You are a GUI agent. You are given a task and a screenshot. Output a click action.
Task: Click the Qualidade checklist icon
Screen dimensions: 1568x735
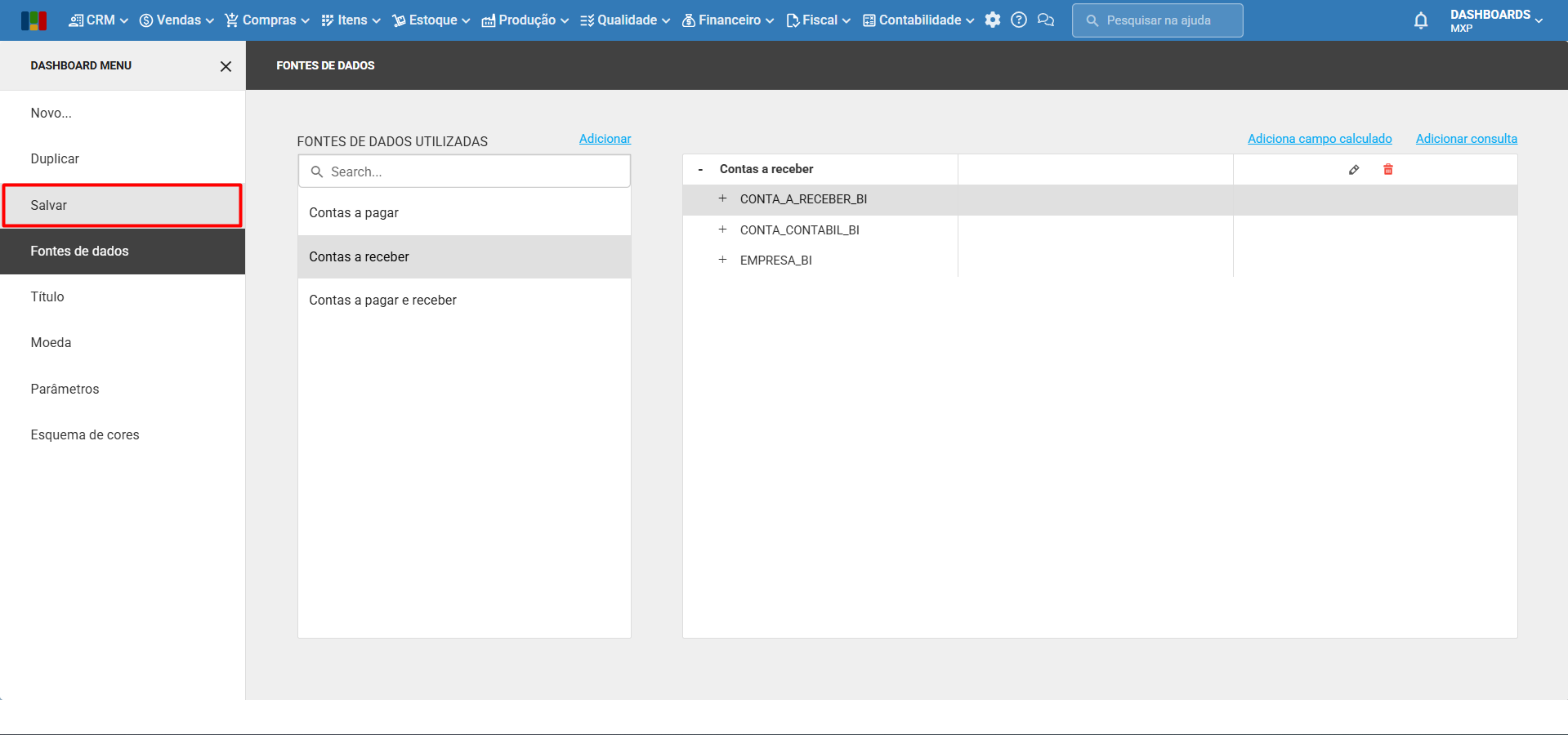587,20
